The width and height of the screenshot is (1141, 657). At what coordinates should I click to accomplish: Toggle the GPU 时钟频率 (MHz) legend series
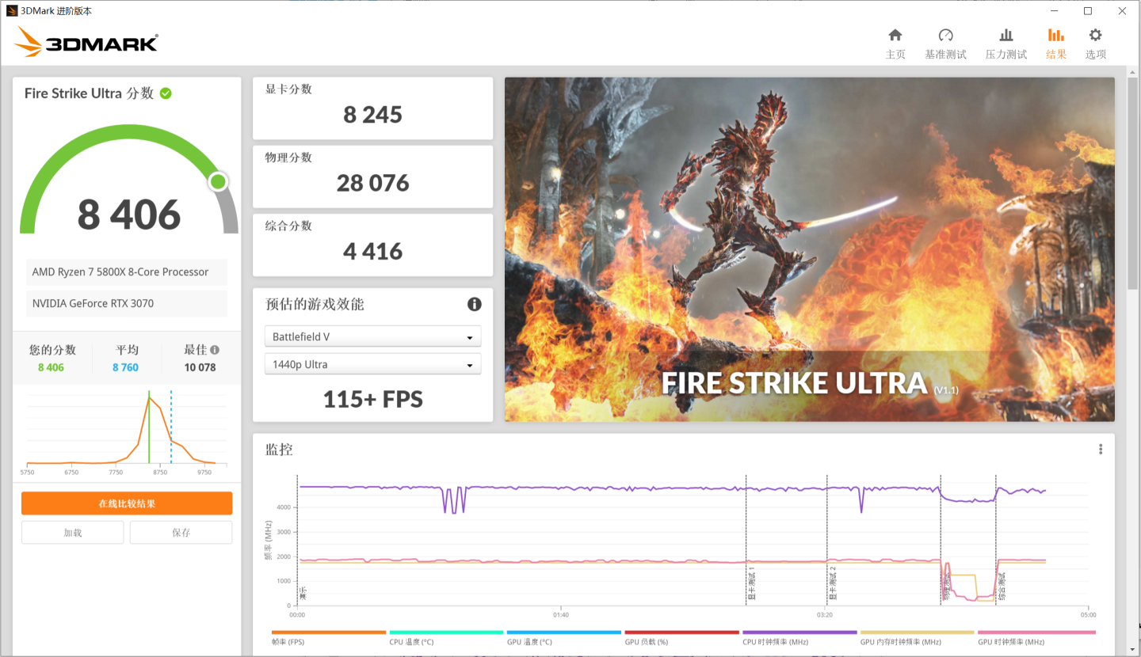[x=1036, y=638]
